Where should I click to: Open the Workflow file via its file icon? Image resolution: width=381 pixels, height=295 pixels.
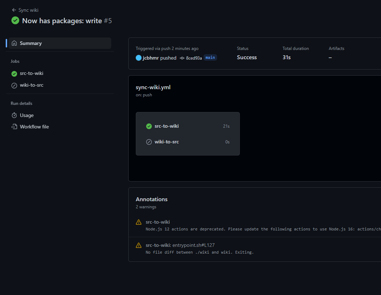click(x=14, y=127)
